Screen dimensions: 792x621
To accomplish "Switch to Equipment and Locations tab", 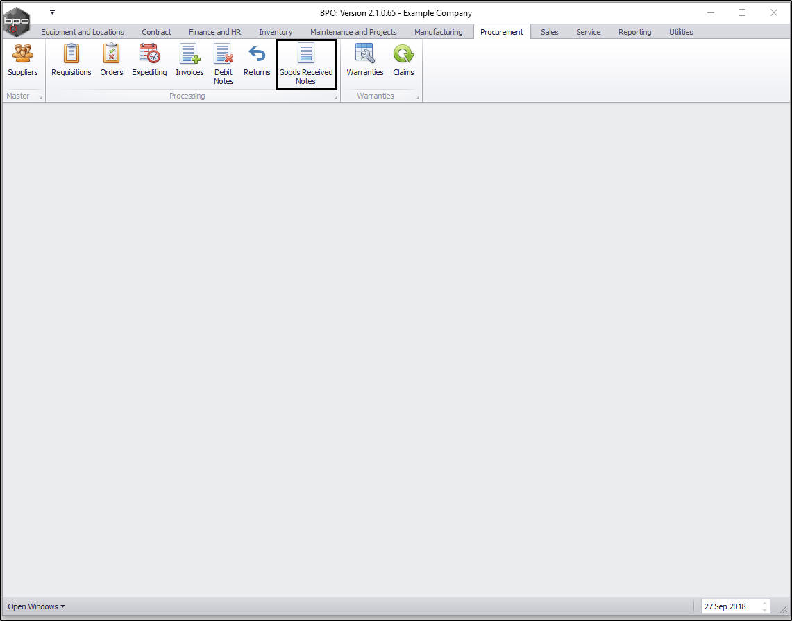I will (x=83, y=32).
